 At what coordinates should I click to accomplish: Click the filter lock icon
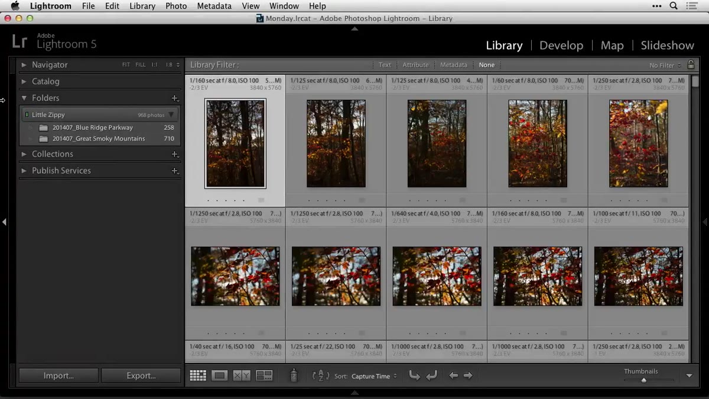click(x=691, y=65)
